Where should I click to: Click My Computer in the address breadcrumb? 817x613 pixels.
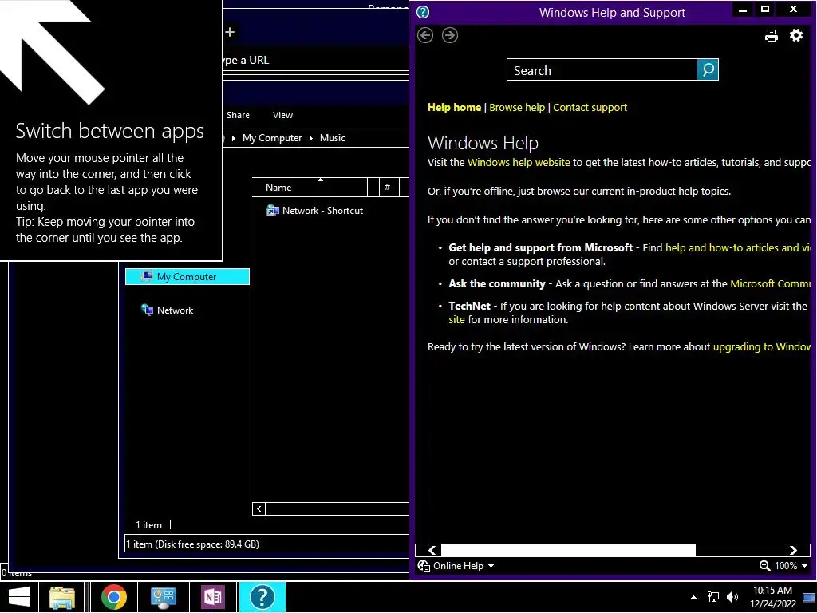pyautogui.click(x=272, y=138)
